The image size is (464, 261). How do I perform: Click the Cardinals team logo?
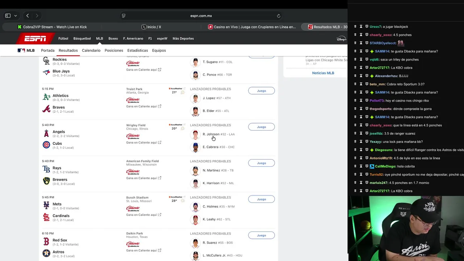click(x=46, y=217)
